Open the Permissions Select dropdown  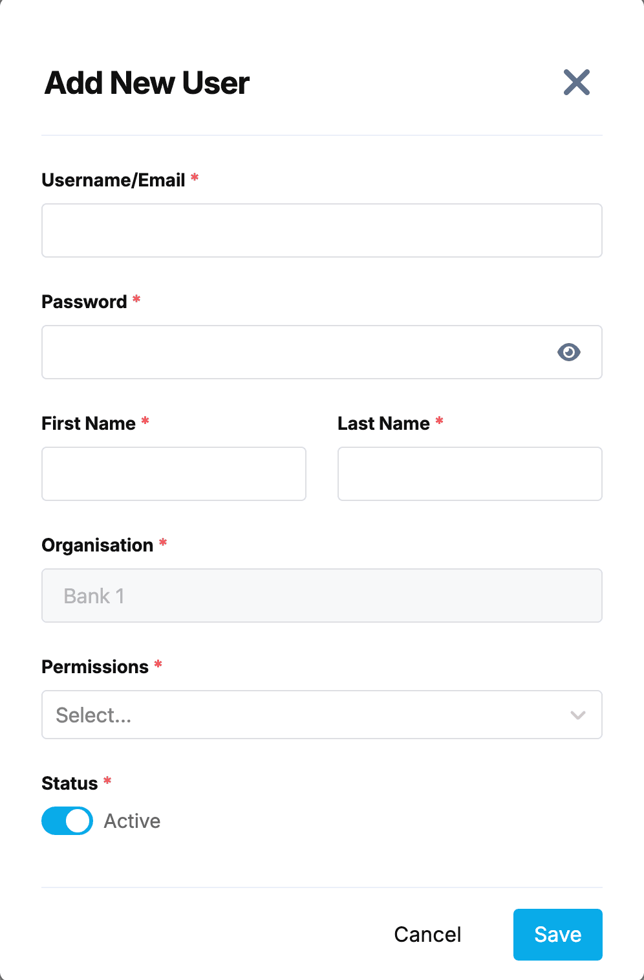coord(322,715)
